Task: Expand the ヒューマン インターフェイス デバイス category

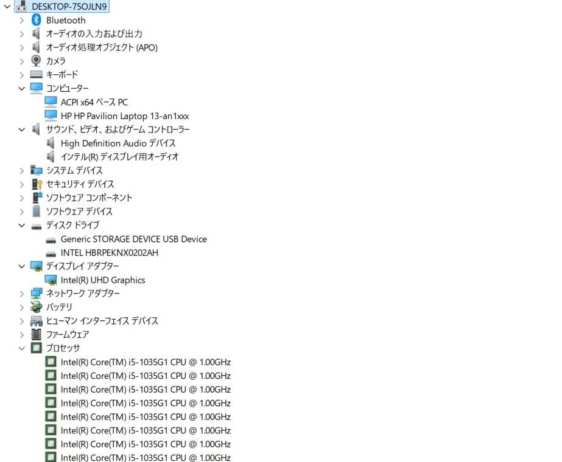Action: click(22, 321)
